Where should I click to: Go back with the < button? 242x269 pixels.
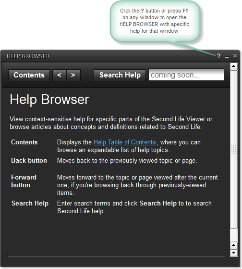coord(60,75)
